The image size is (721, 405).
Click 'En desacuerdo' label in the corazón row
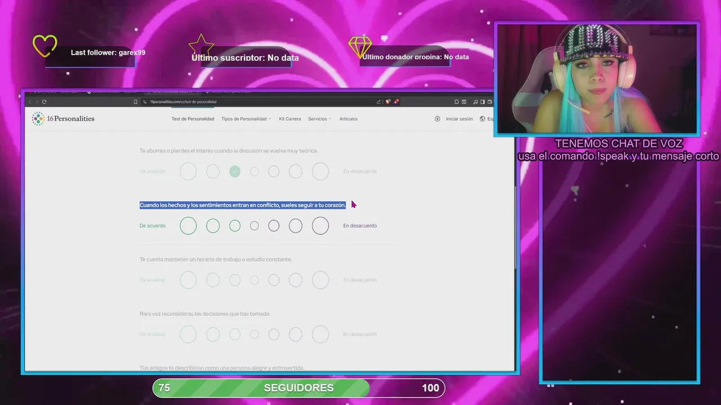(360, 226)
